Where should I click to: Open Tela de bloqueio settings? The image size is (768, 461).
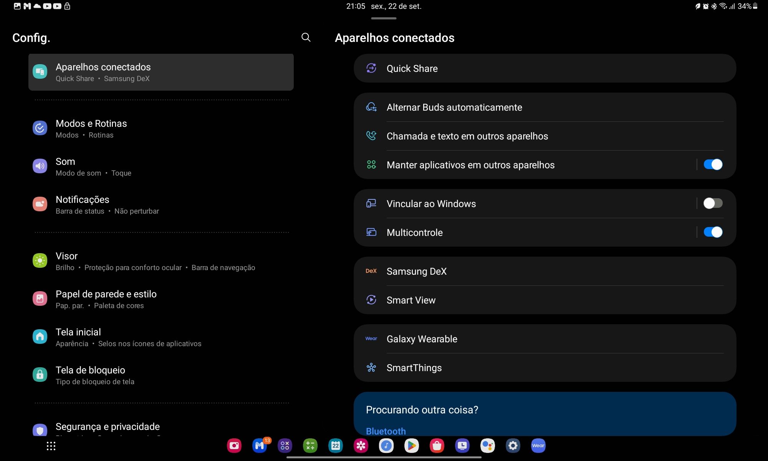click(161, 375)
